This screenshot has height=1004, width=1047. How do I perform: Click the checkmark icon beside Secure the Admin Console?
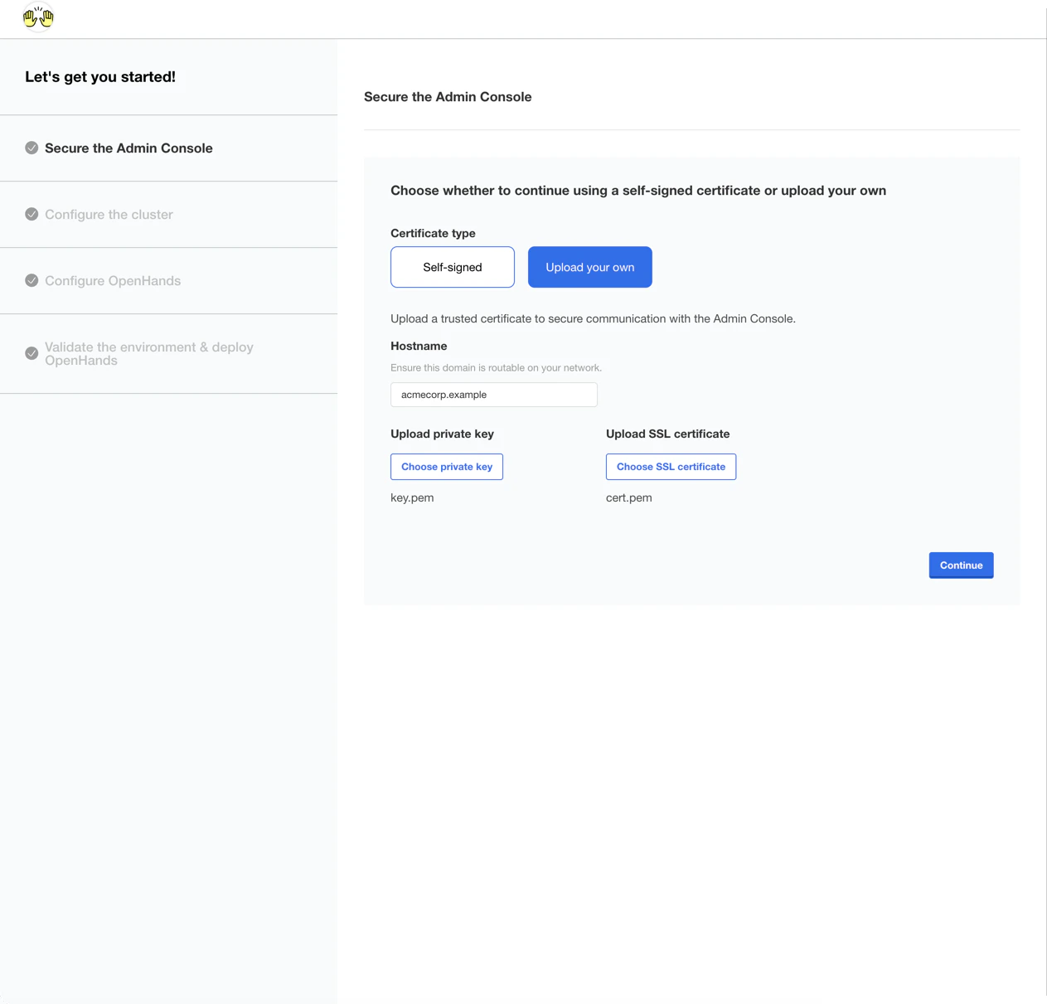pos(32,148)
